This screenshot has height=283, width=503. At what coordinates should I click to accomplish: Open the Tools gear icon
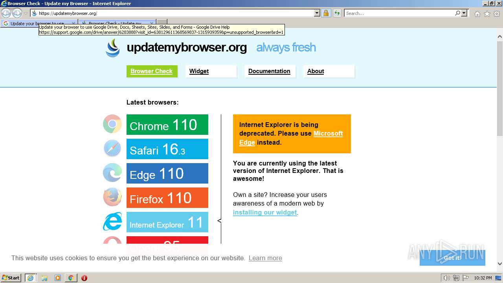coord(497,14)
